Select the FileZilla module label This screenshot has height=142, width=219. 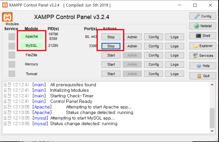tap(31, 55)
